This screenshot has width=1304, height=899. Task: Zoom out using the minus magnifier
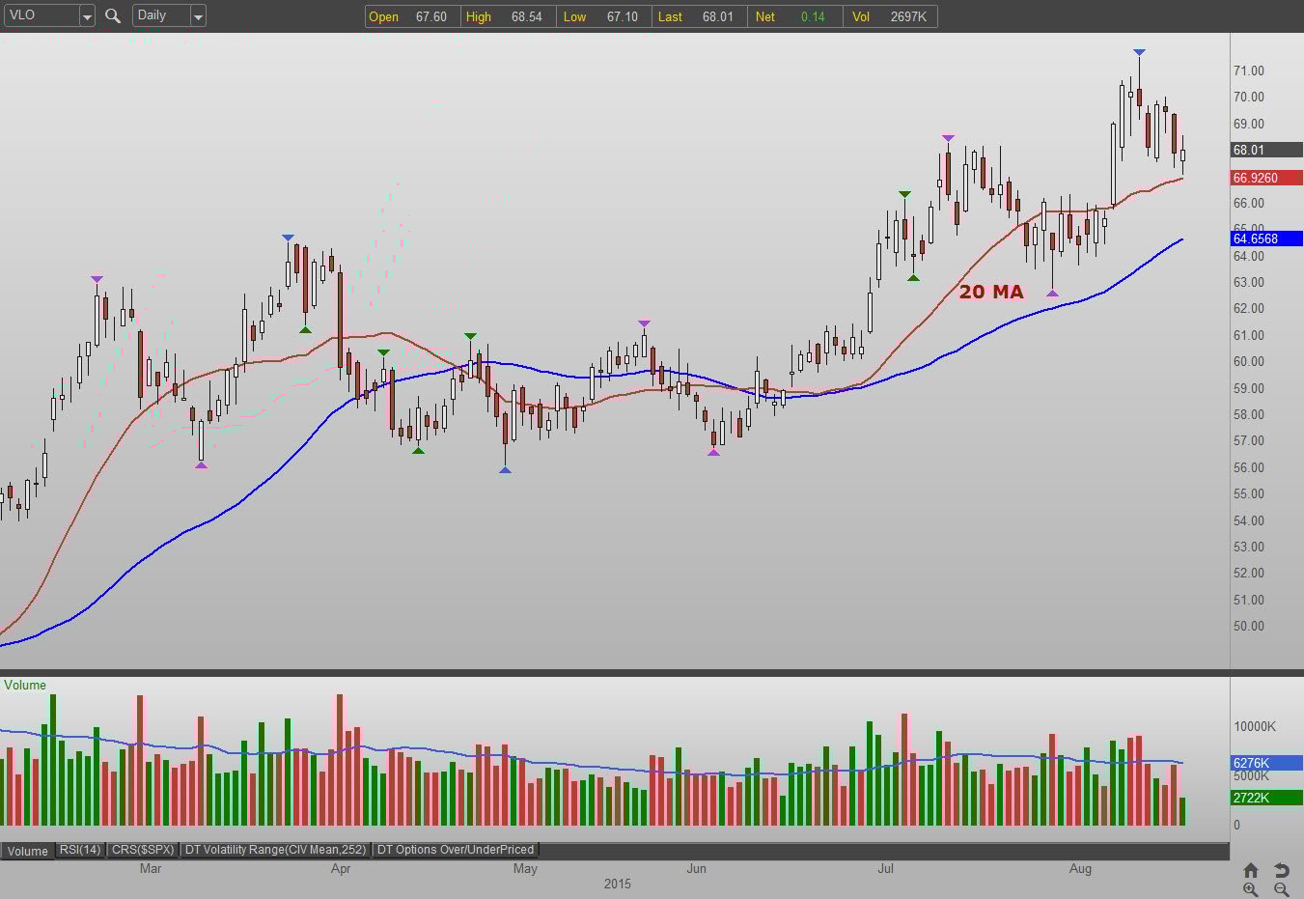[x=1281, y=889]
